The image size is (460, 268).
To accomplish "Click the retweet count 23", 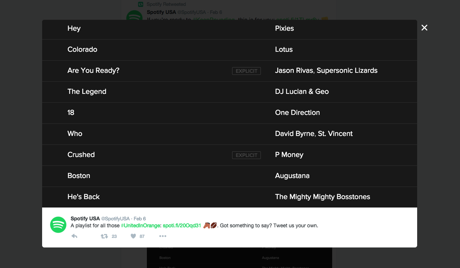I will 114,236.
